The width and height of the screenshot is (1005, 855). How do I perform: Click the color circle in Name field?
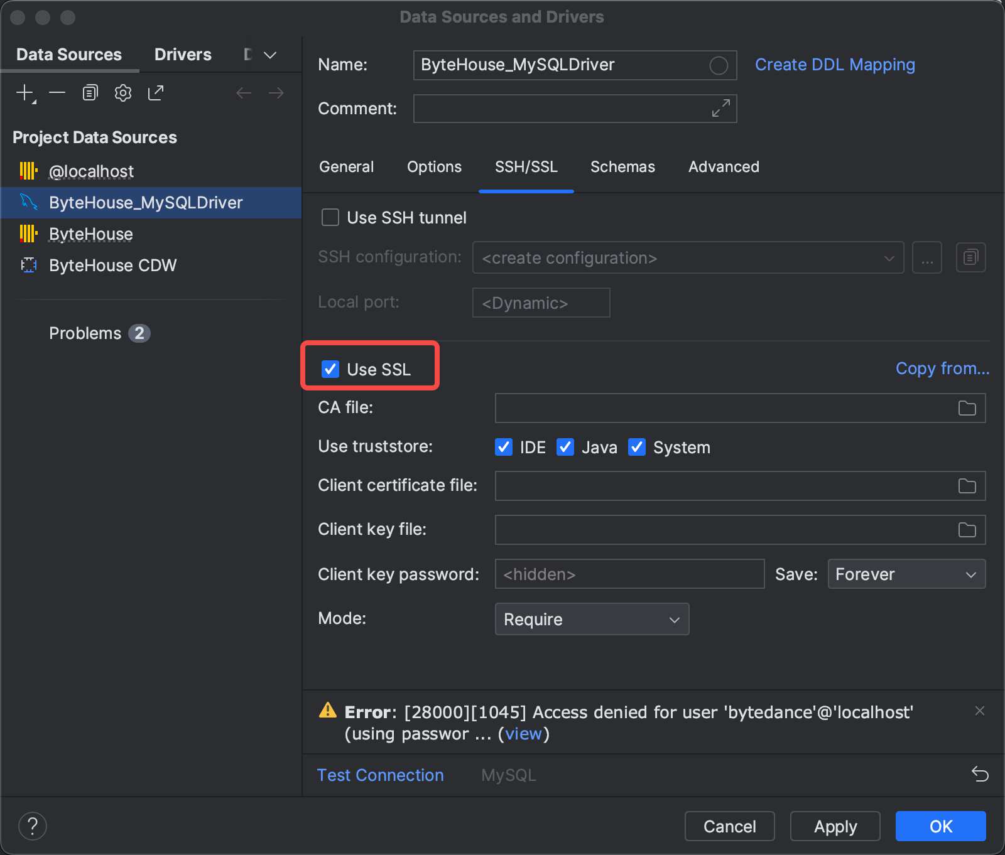pos(719,65)
